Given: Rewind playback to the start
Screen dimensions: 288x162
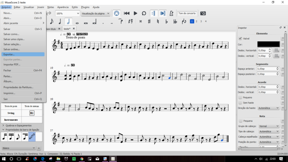Looking at the screenshot, I should point(127,13).
